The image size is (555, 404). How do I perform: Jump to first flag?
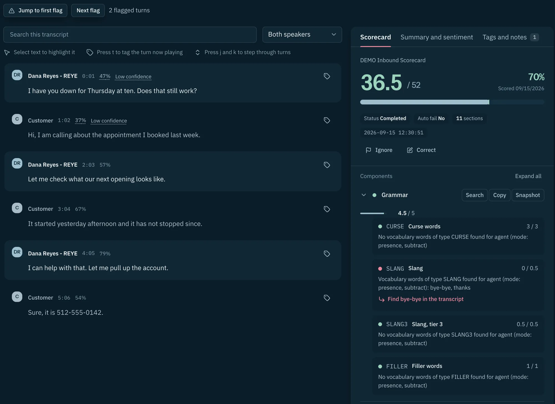coord(35,10)
